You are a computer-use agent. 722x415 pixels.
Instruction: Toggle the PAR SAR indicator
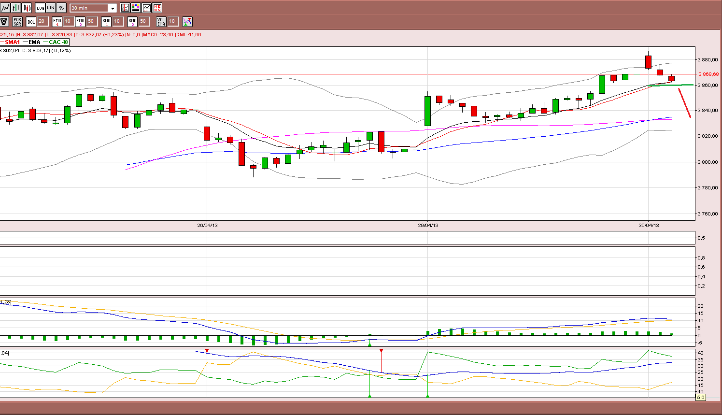[x=17, y=21]
